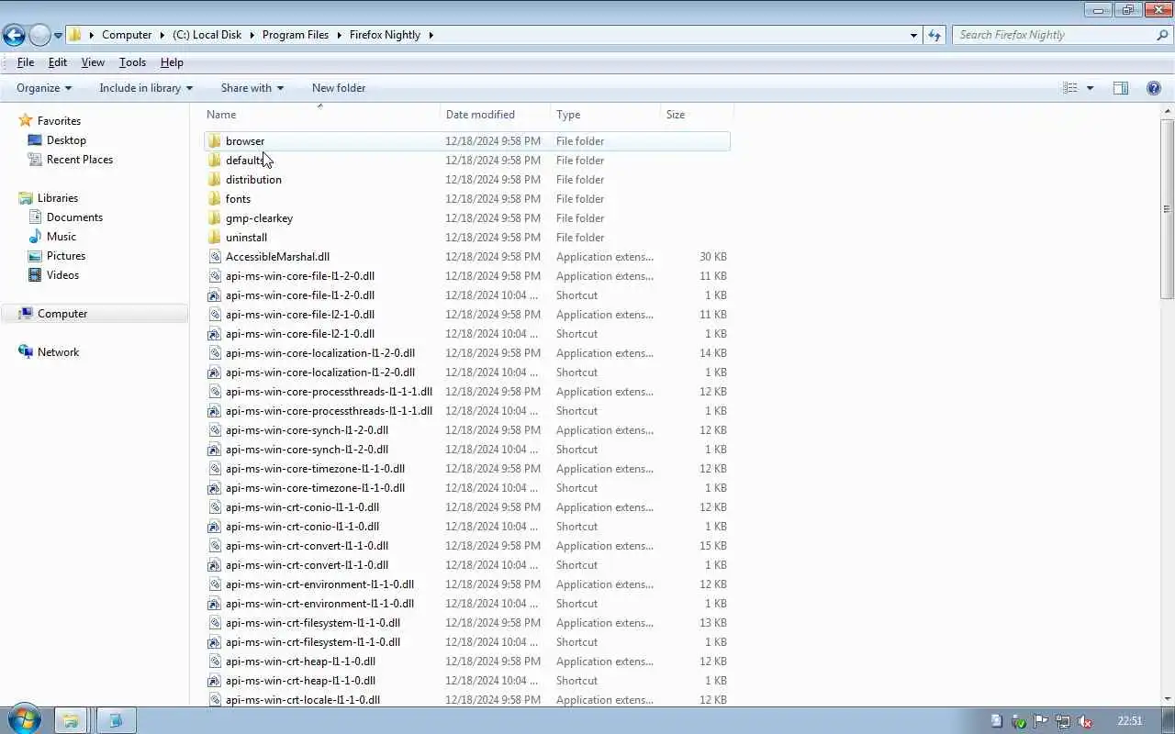Sort files by the Type column
Image resolution: width=1175 pixels, height=734 pixels.
pos(606,115)
